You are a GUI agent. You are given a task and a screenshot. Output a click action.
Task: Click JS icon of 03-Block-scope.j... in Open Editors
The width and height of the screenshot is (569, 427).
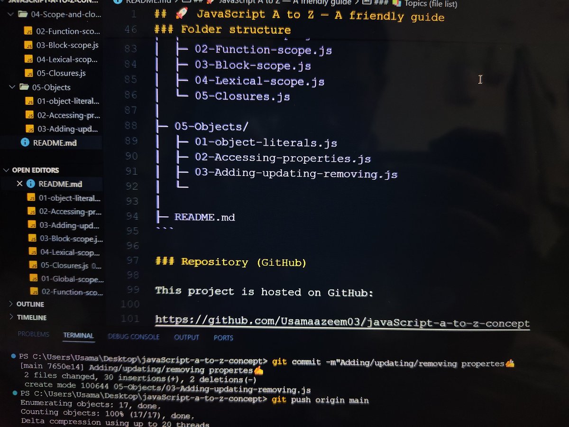[32, 238]
